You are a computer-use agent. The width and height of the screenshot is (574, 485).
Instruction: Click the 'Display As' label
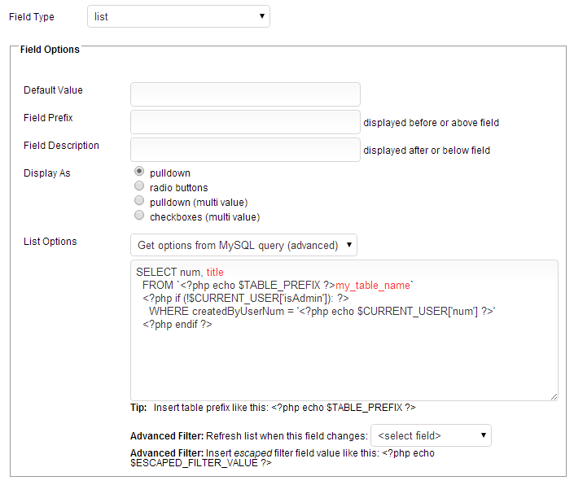point(46,173)
